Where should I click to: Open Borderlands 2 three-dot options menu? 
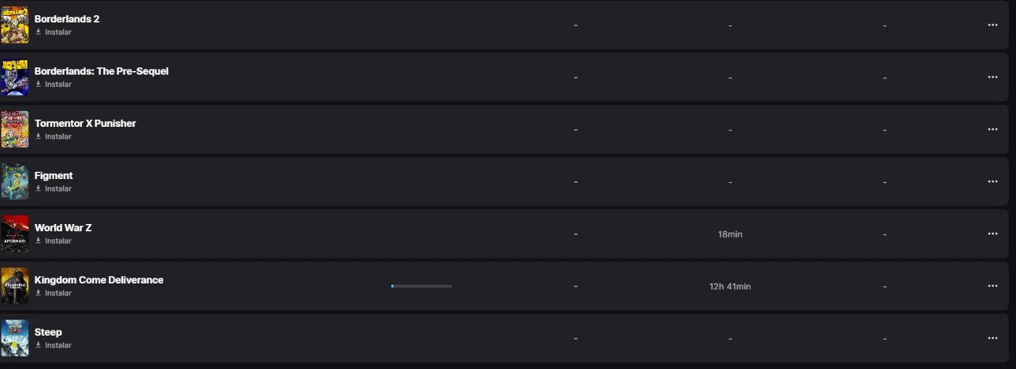coord(992,25)
